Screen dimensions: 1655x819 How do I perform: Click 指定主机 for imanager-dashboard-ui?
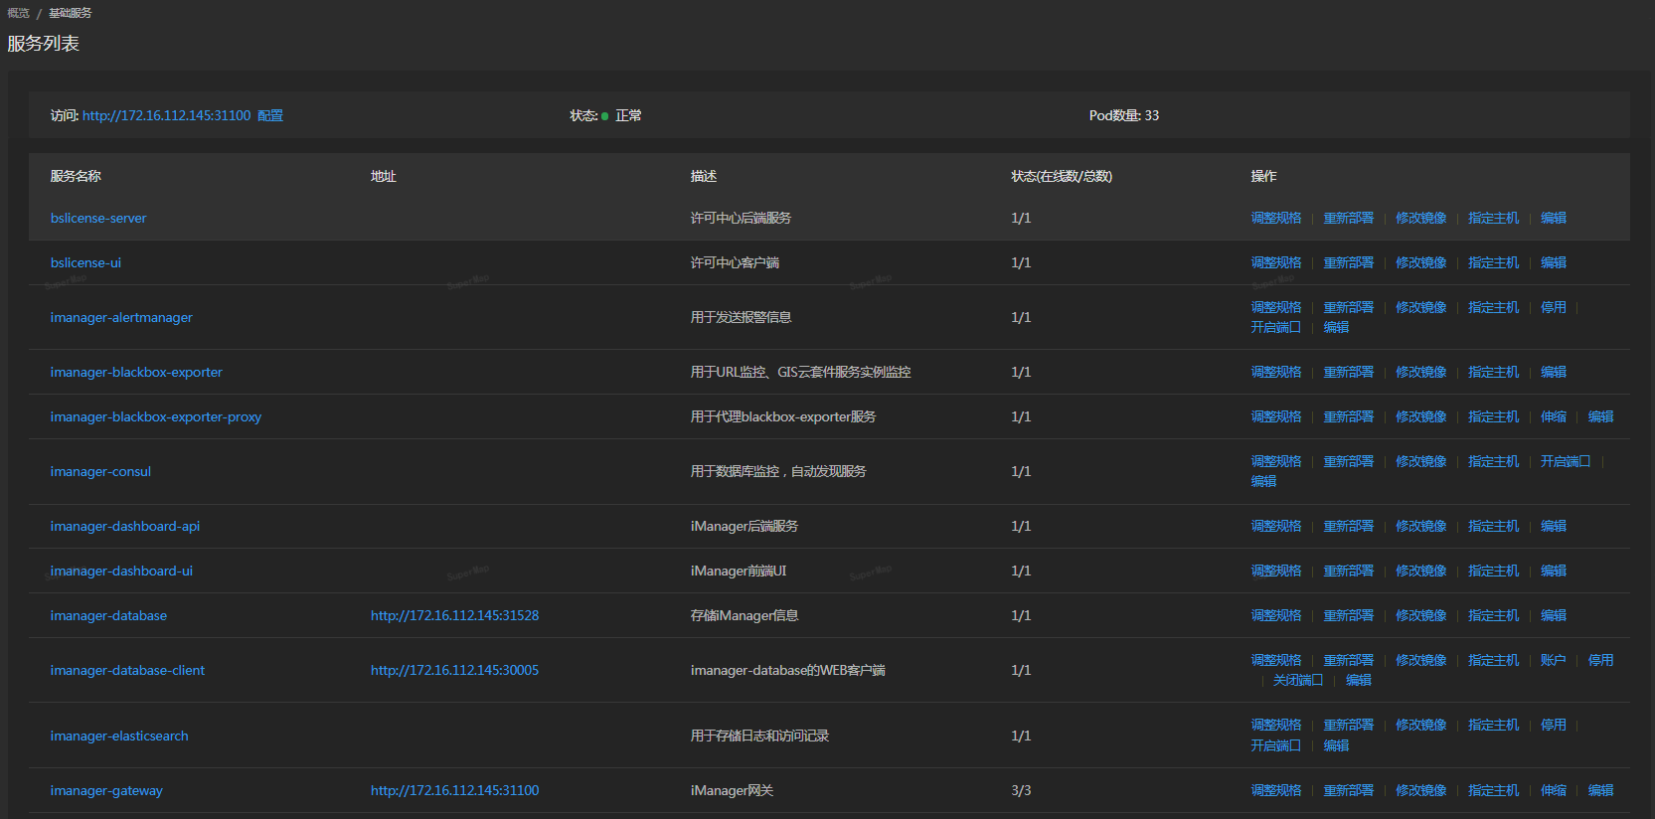click(x=1493, y=571)
